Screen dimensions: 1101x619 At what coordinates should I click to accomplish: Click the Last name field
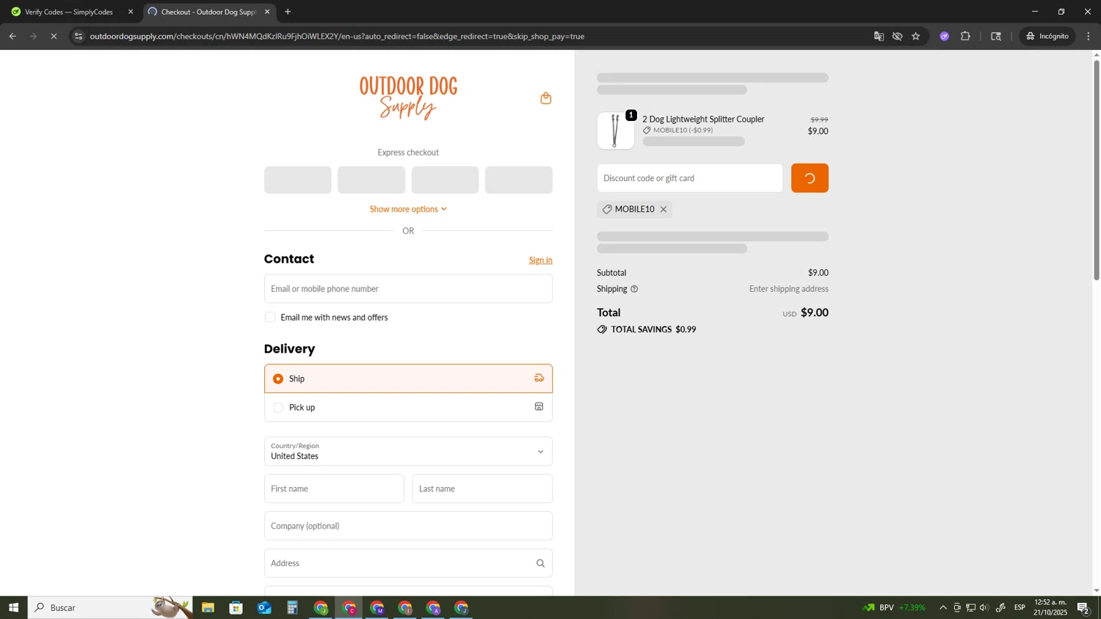482,488
